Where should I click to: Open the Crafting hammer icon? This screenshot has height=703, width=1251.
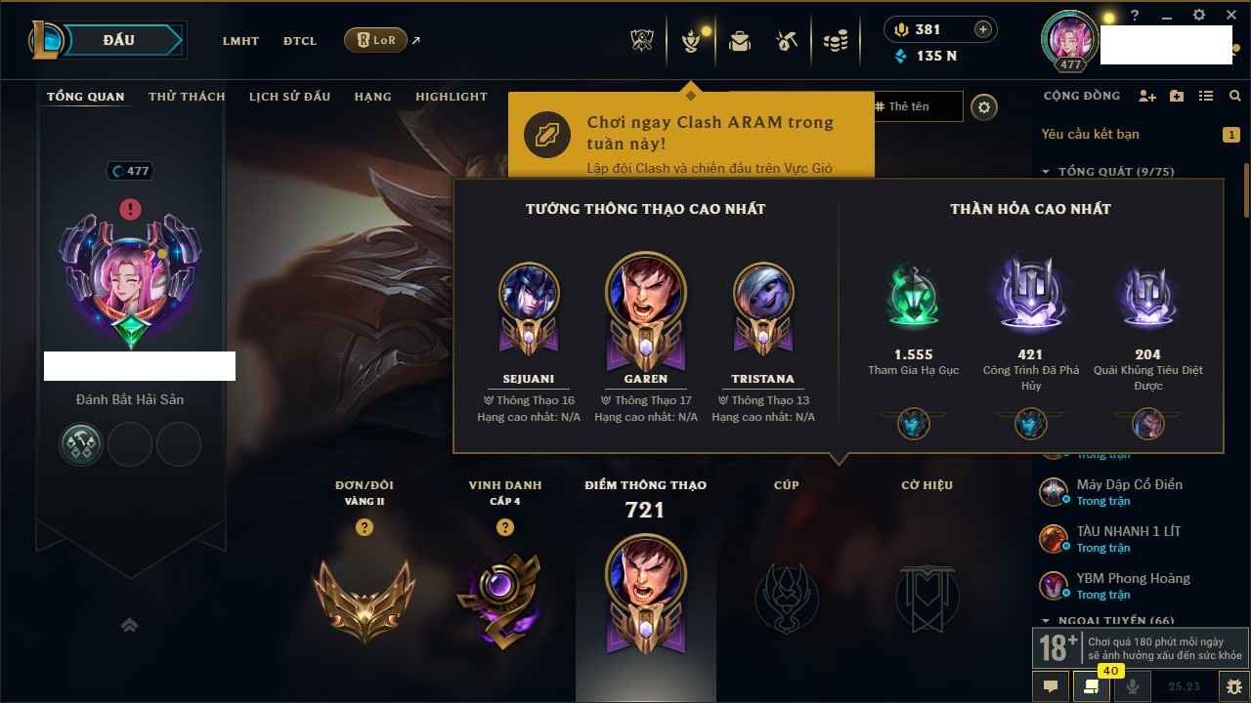click(x=787, y=41)
